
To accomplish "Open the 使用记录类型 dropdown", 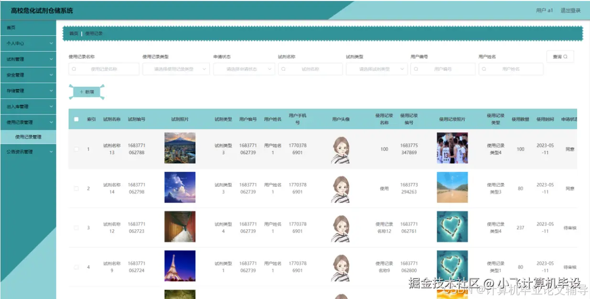I will coord(176,69).
